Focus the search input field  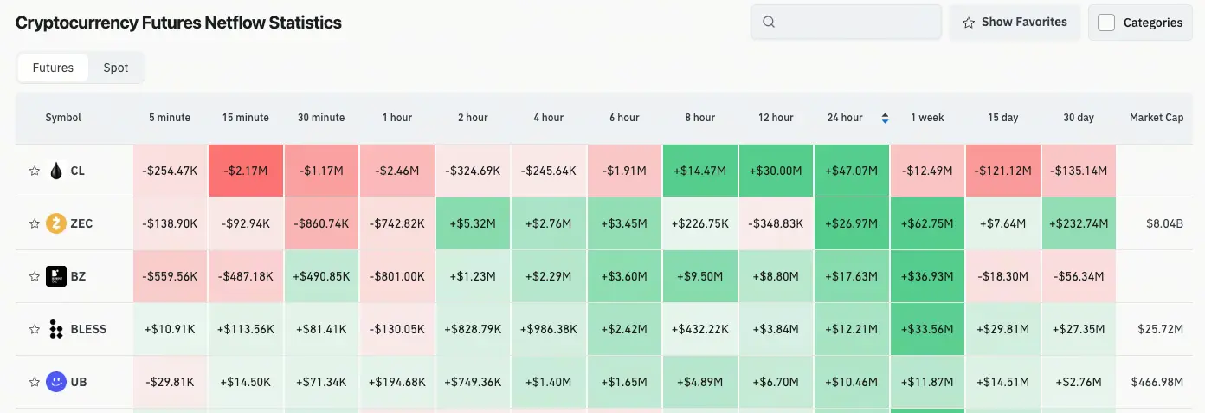[x=846, y=23]
